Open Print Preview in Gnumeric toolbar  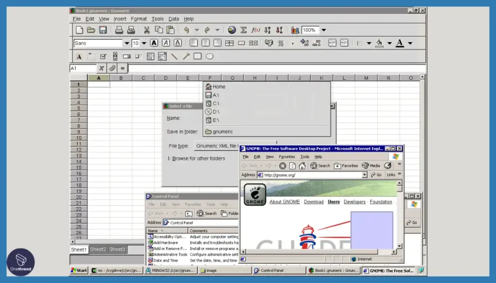pos(131,30)
